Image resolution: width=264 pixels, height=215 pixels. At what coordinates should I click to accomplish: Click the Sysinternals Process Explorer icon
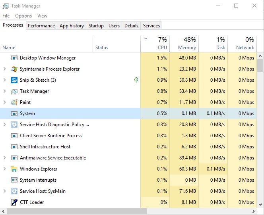(x=14, y=69)
